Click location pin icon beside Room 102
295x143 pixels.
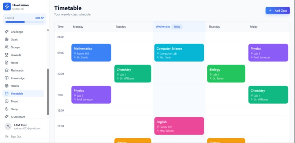click(x=158, y=127)
